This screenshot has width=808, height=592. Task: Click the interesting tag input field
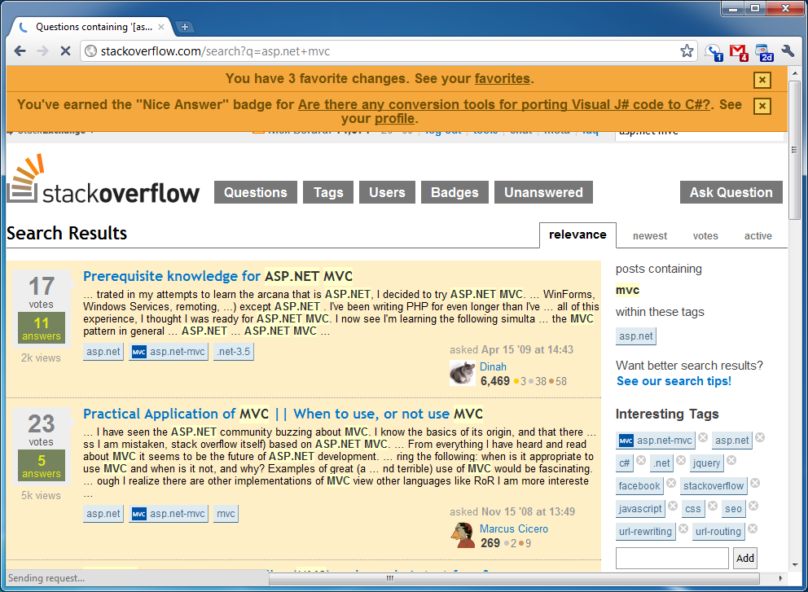pyautogui.click(x=672, y=558)
